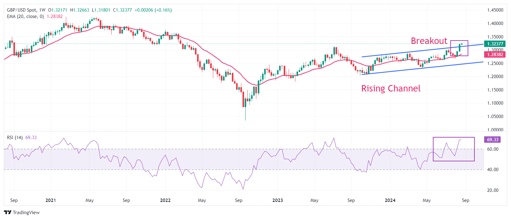
Task: Click the 1.05000 price axis label
Action: 495,117
